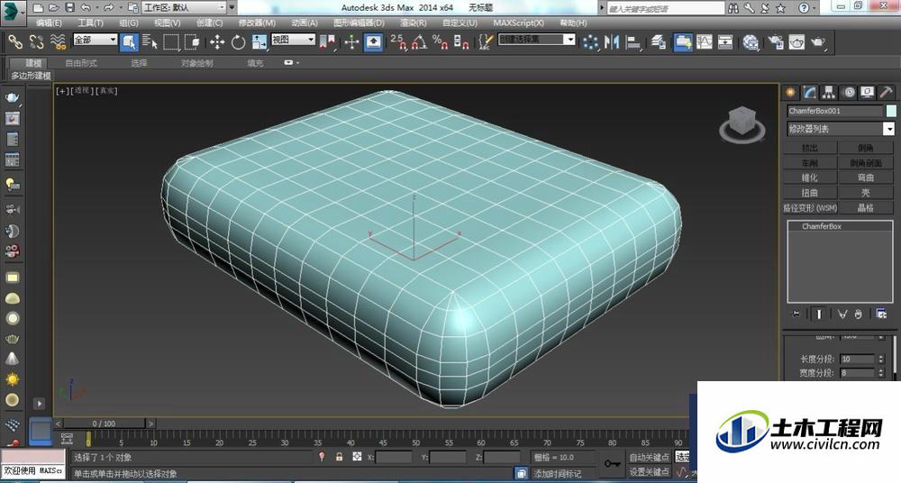This screenshot has height=483, width=901.
Task: Click the 晶格 modifier button
Action: (x=866, y=207)
